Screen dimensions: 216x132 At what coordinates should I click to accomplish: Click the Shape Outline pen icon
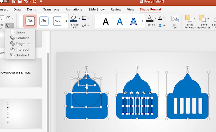coord(84,18)
